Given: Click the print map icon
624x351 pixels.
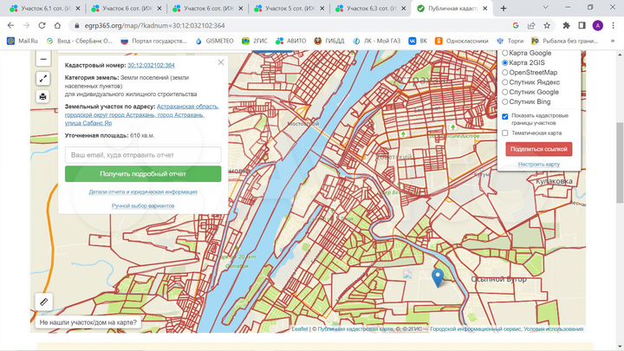Looking at the screenshot, I should tap(43, 97).
